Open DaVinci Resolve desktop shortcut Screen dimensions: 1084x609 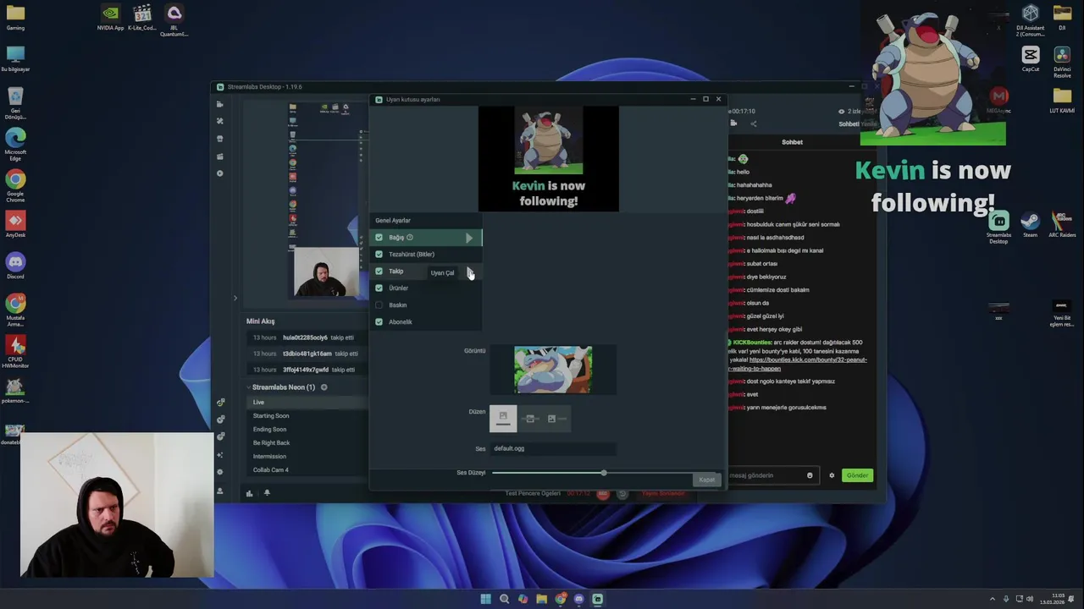1062,62
